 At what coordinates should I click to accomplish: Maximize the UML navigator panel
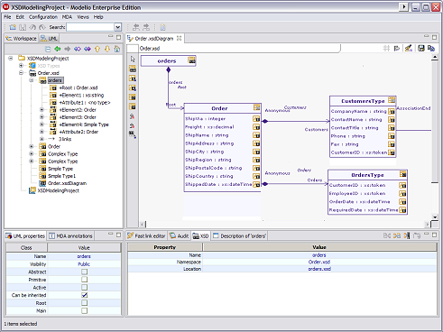pos(118,37)
